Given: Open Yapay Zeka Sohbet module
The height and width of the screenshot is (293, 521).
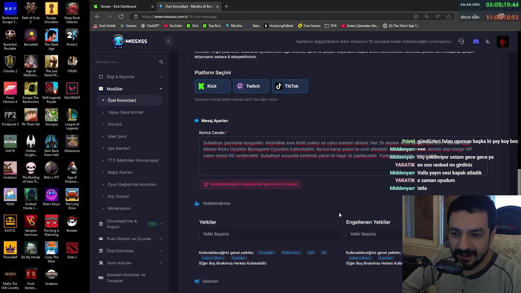Looking at the screenshot, I should tap(125, 112).
